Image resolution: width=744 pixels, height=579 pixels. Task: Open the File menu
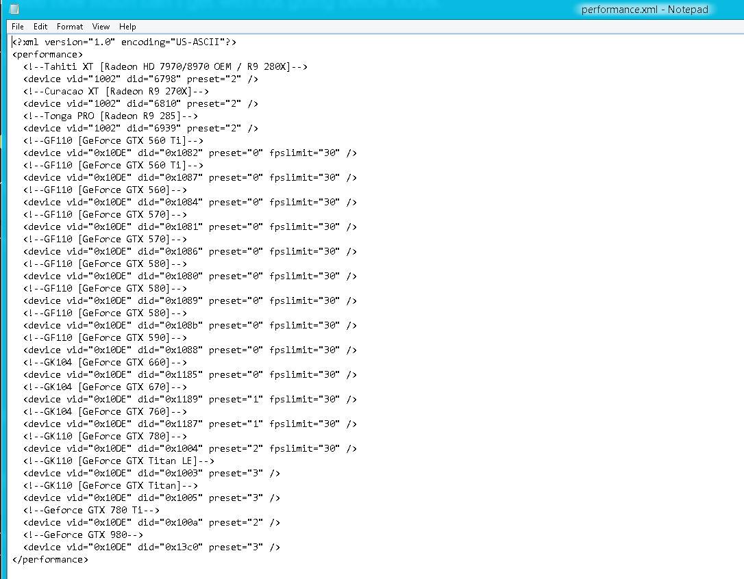tap(18, 27)
